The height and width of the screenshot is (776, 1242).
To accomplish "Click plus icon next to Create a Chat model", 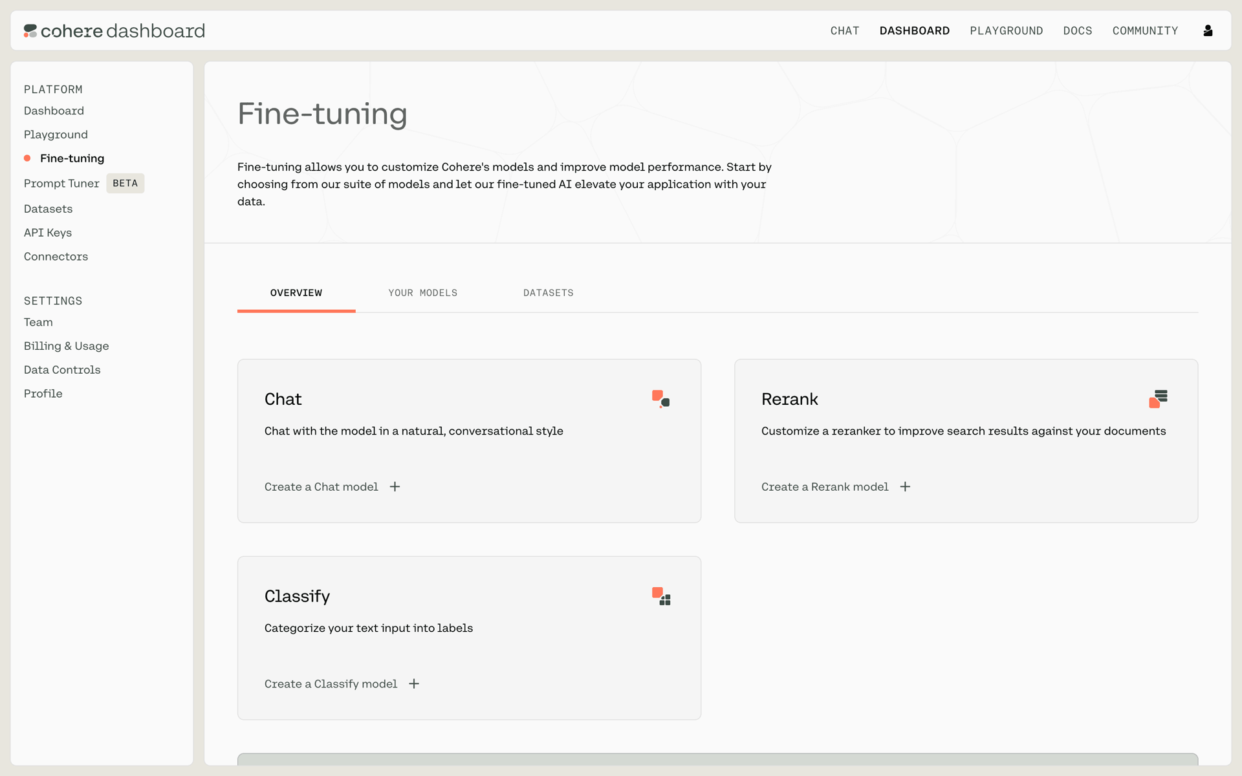I will (395, 487).
